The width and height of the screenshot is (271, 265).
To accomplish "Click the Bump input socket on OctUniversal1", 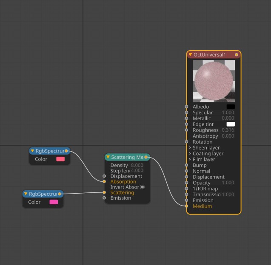I will click(186, 165).
